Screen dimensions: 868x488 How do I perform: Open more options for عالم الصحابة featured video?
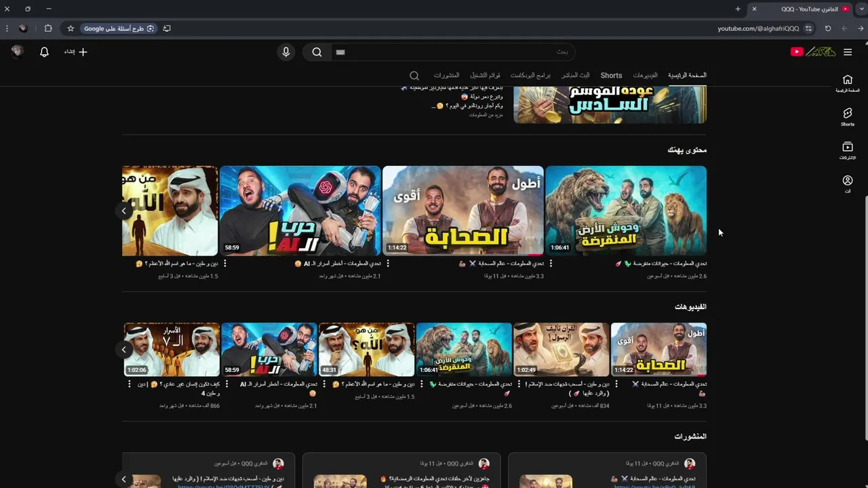click(x=388, y=264)
